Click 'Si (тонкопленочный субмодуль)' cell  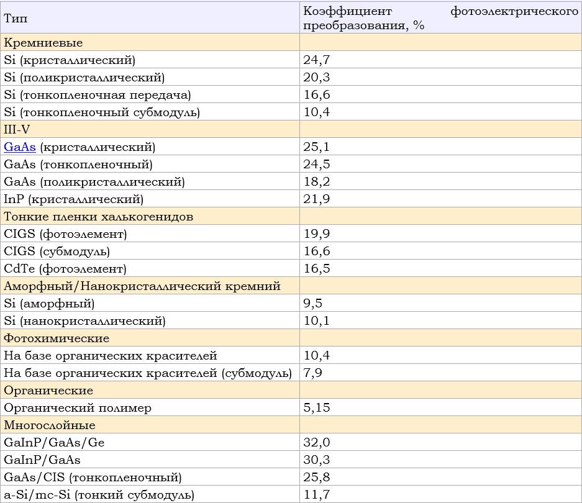coord(150,112)
